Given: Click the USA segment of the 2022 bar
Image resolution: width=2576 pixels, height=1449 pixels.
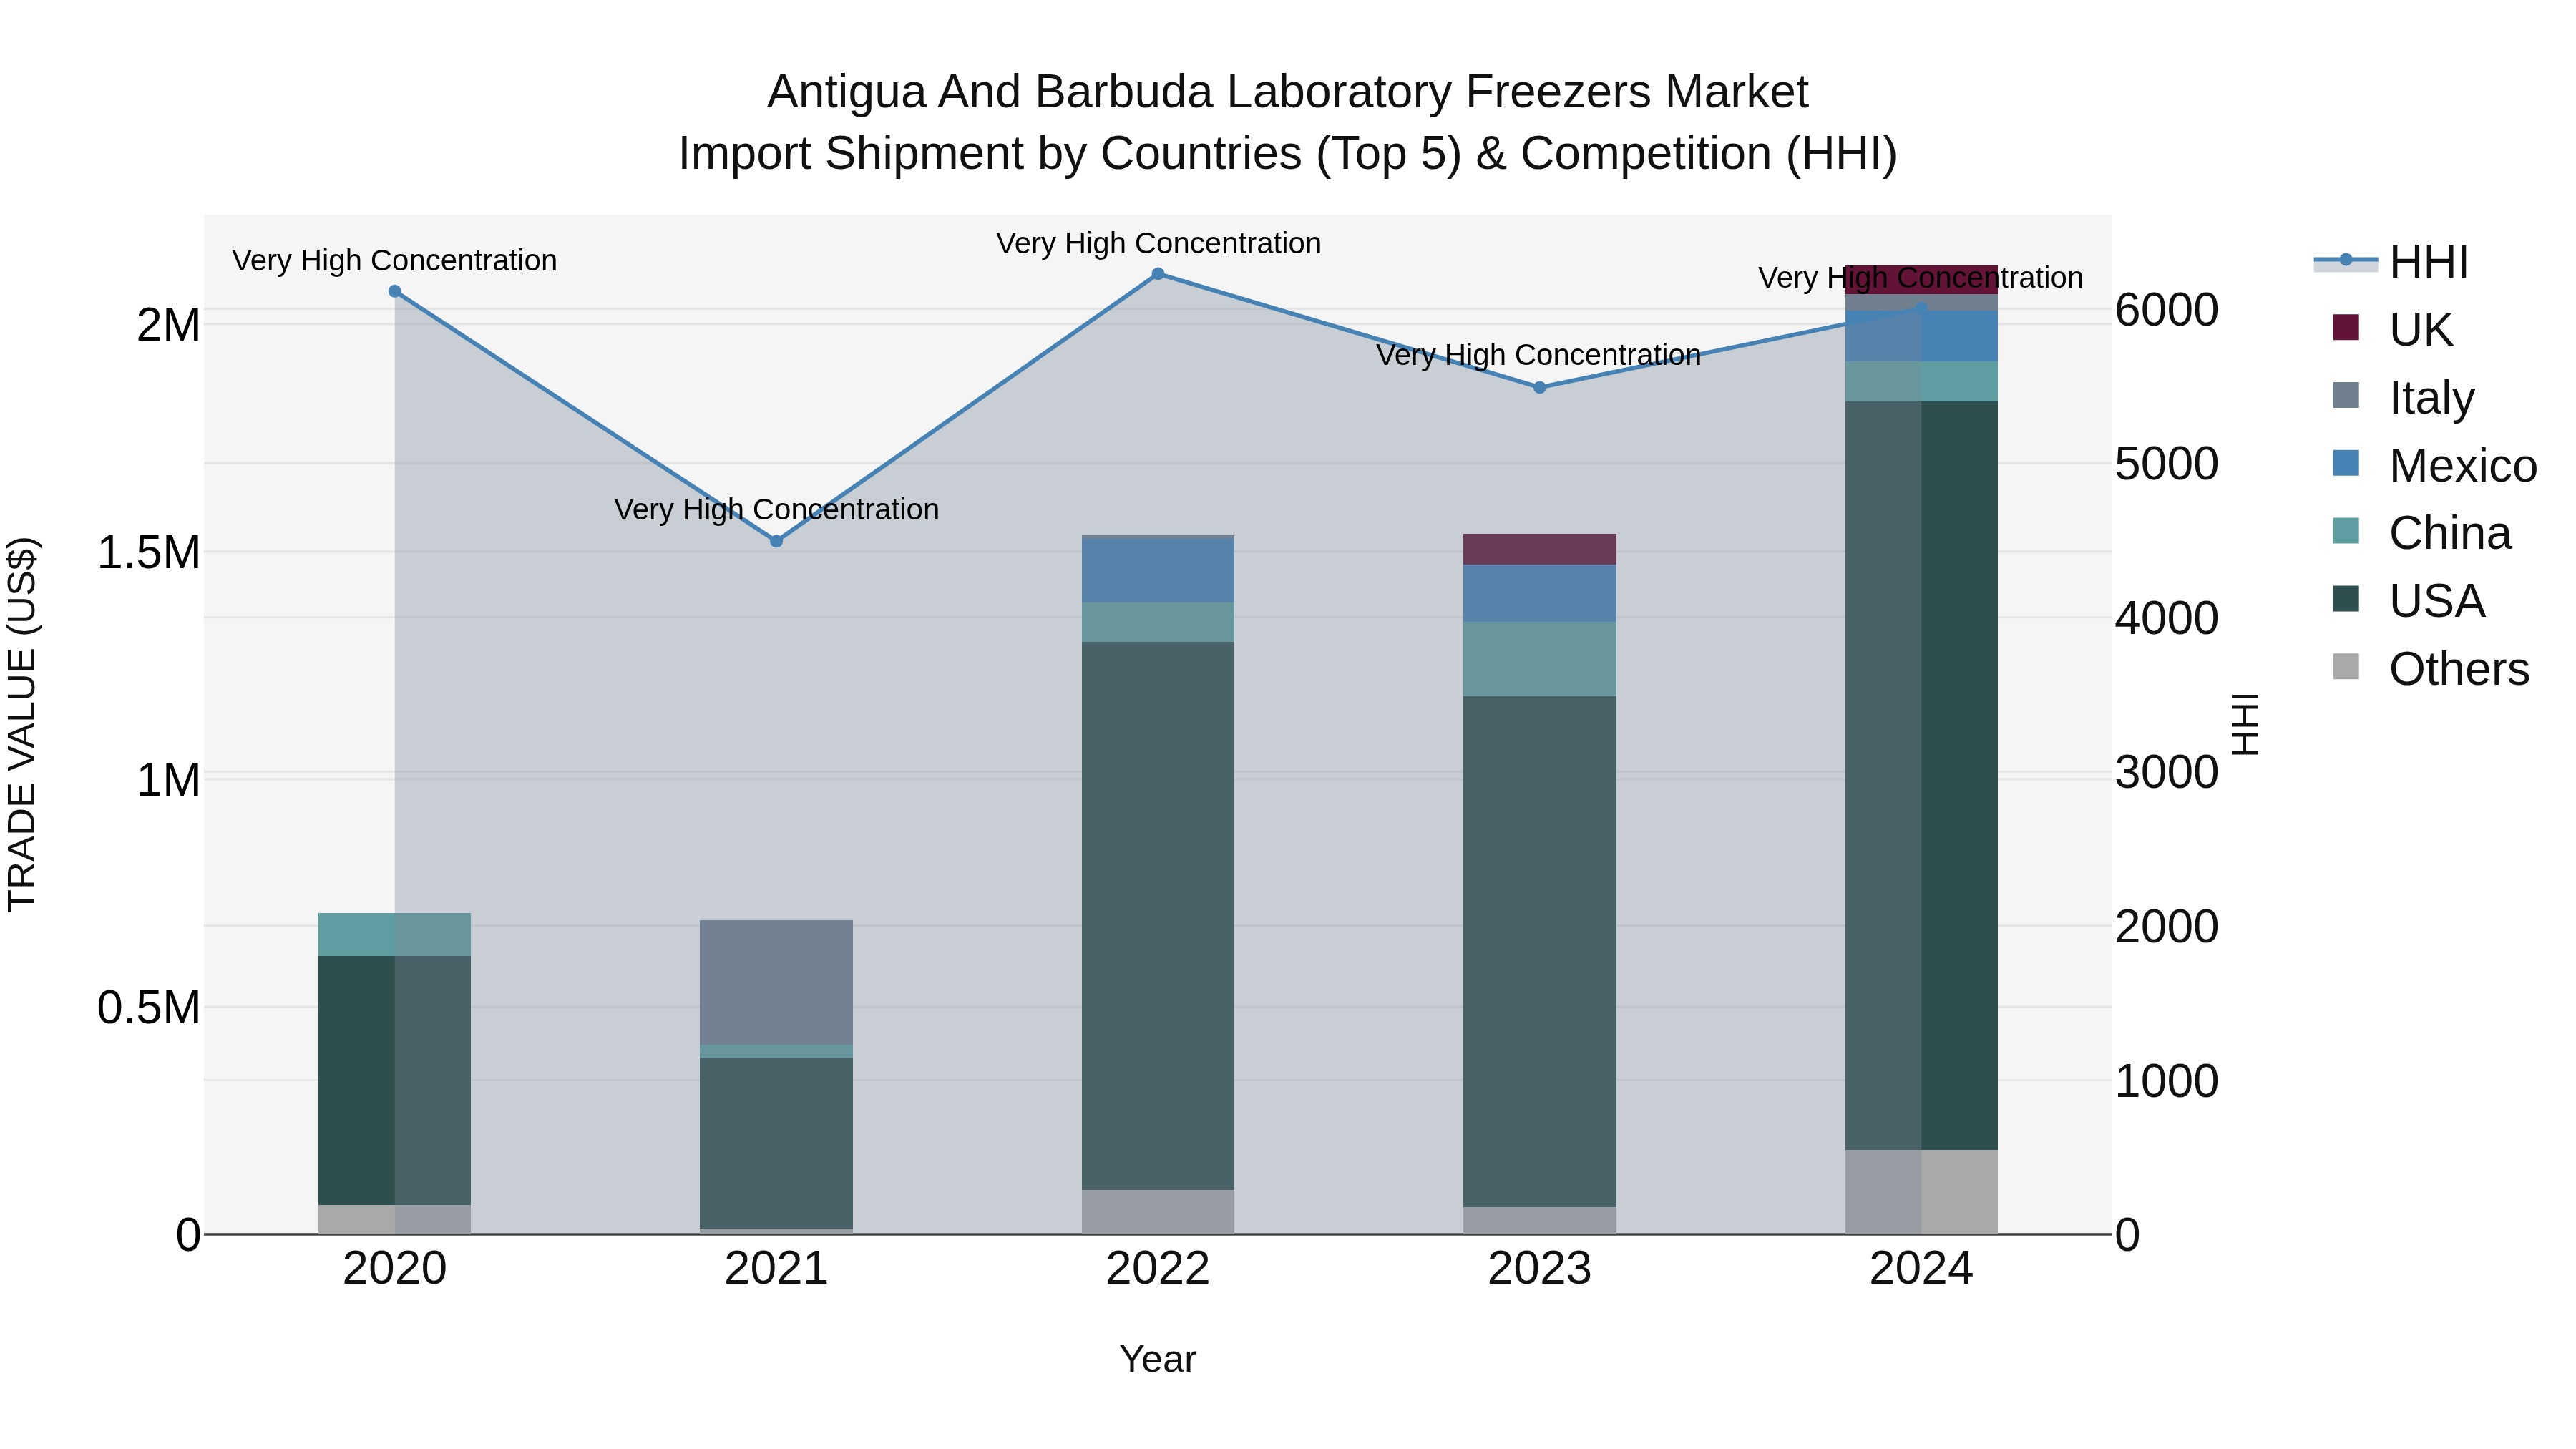Looking at the screenshot, I should point(1158,916).
